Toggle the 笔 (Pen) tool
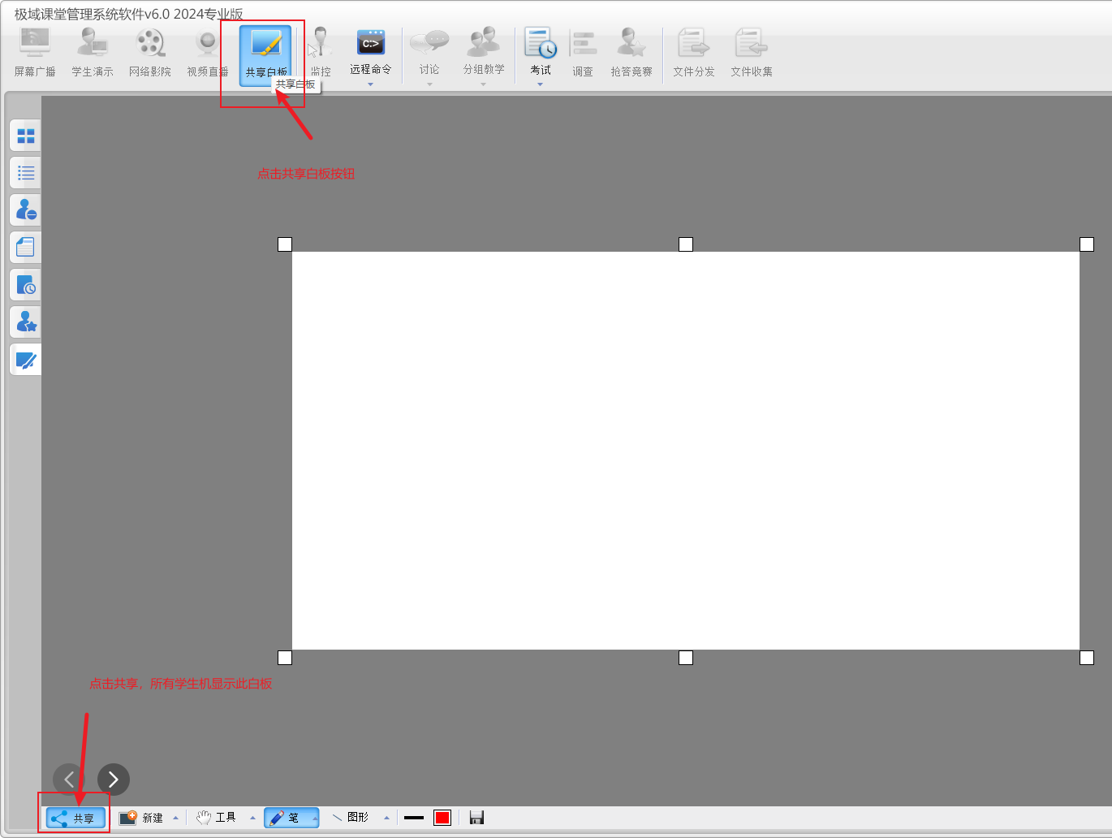 pos(286,818)
